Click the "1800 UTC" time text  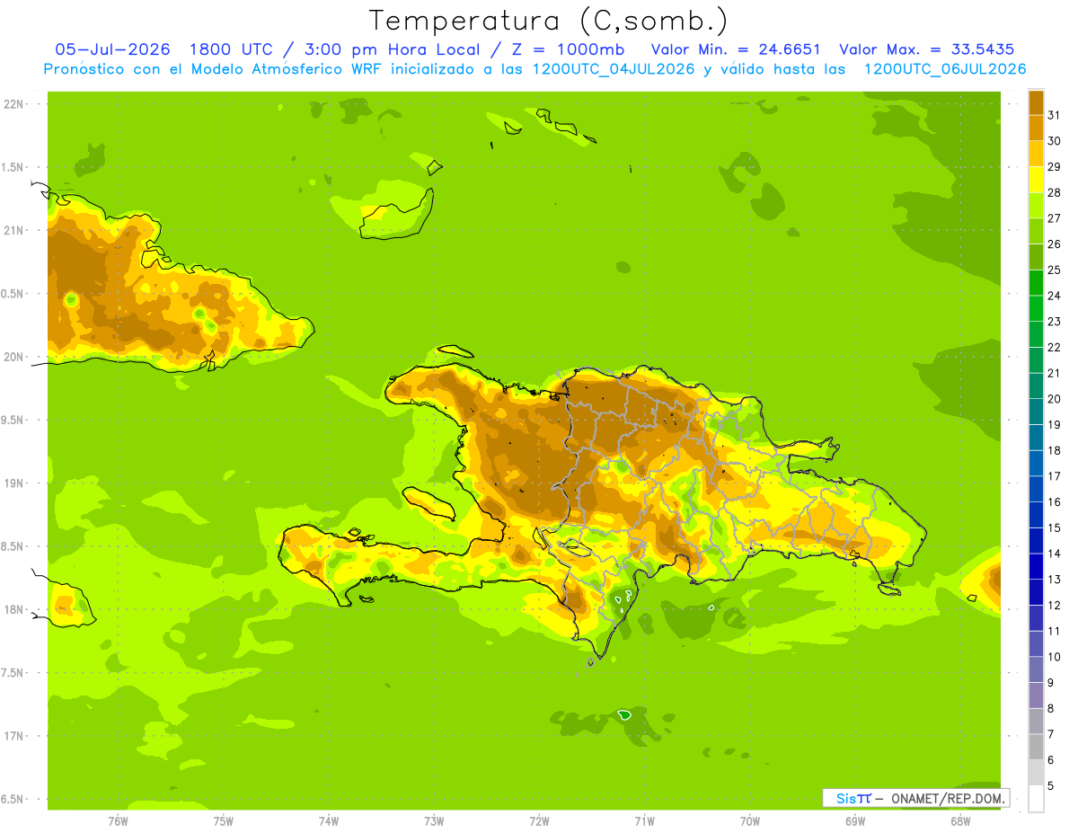point(233,49)
